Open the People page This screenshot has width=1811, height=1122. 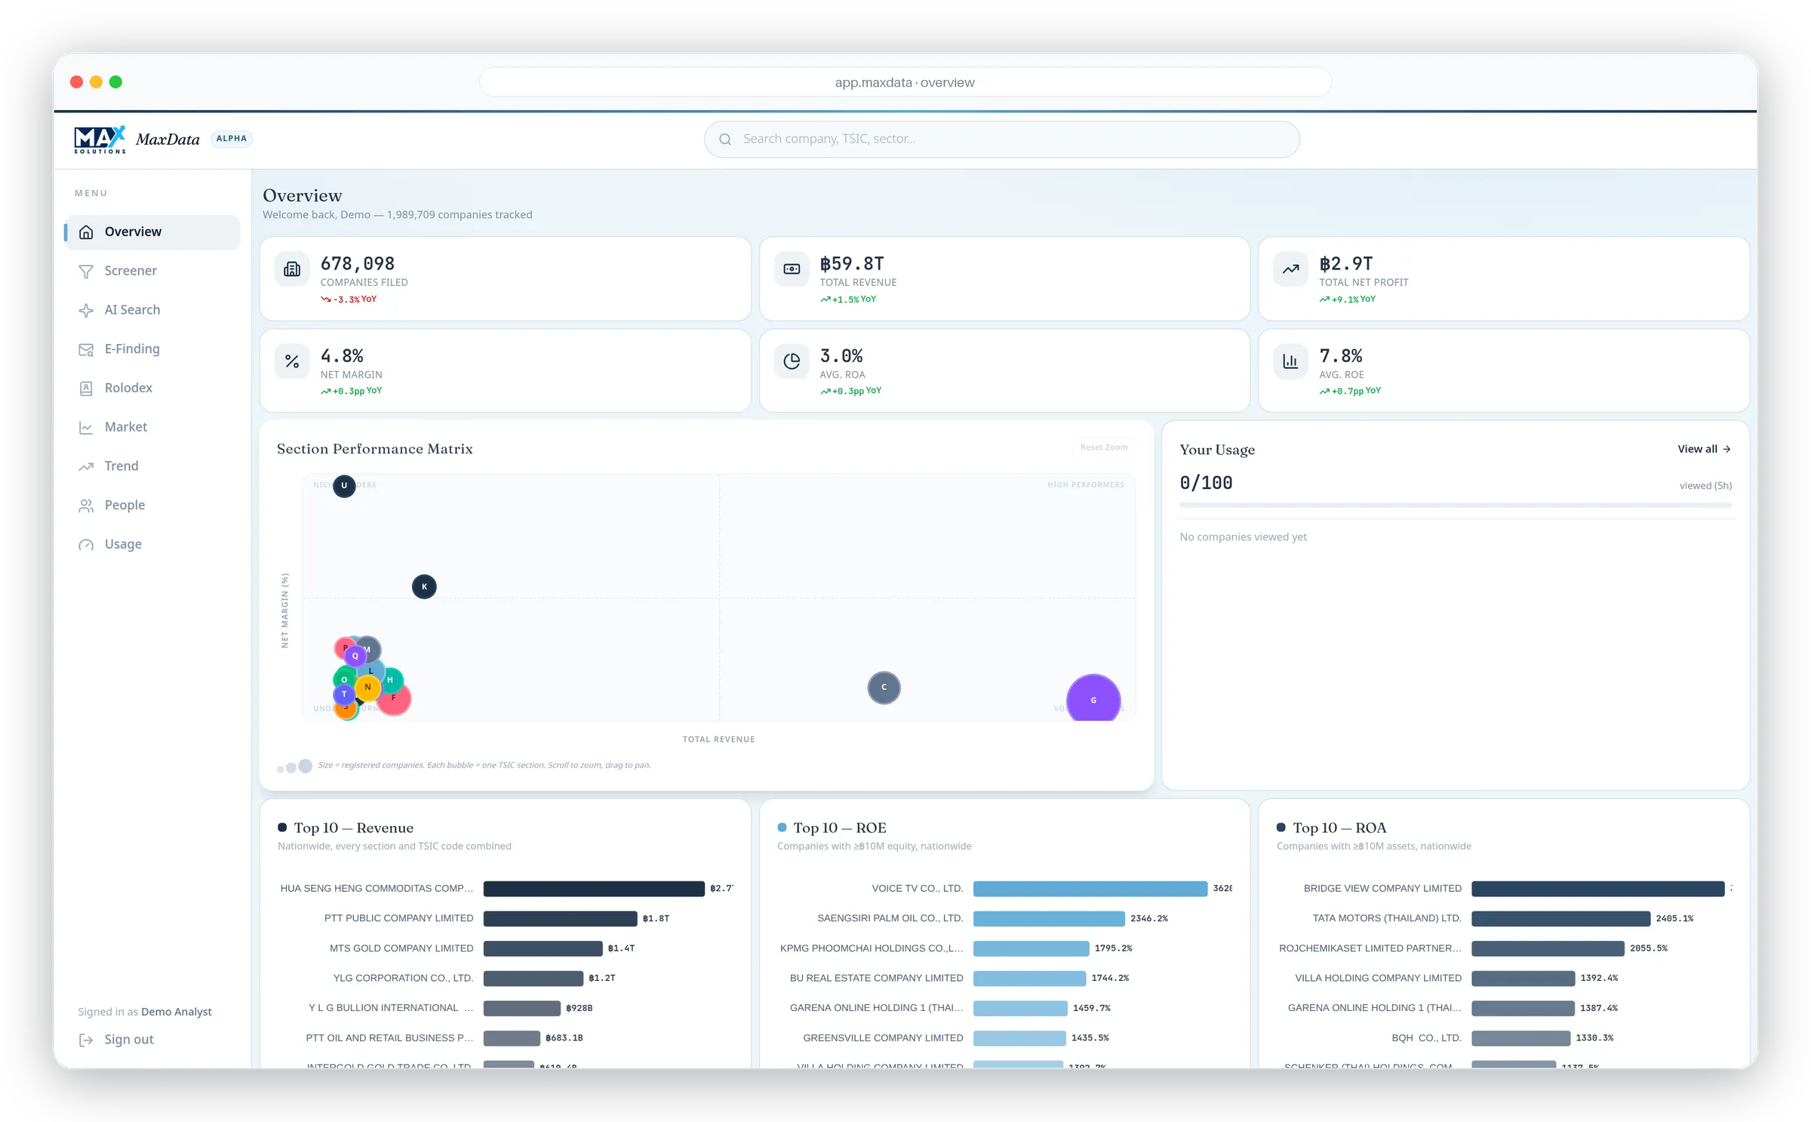pyautogui.click(x=152, y=506)
